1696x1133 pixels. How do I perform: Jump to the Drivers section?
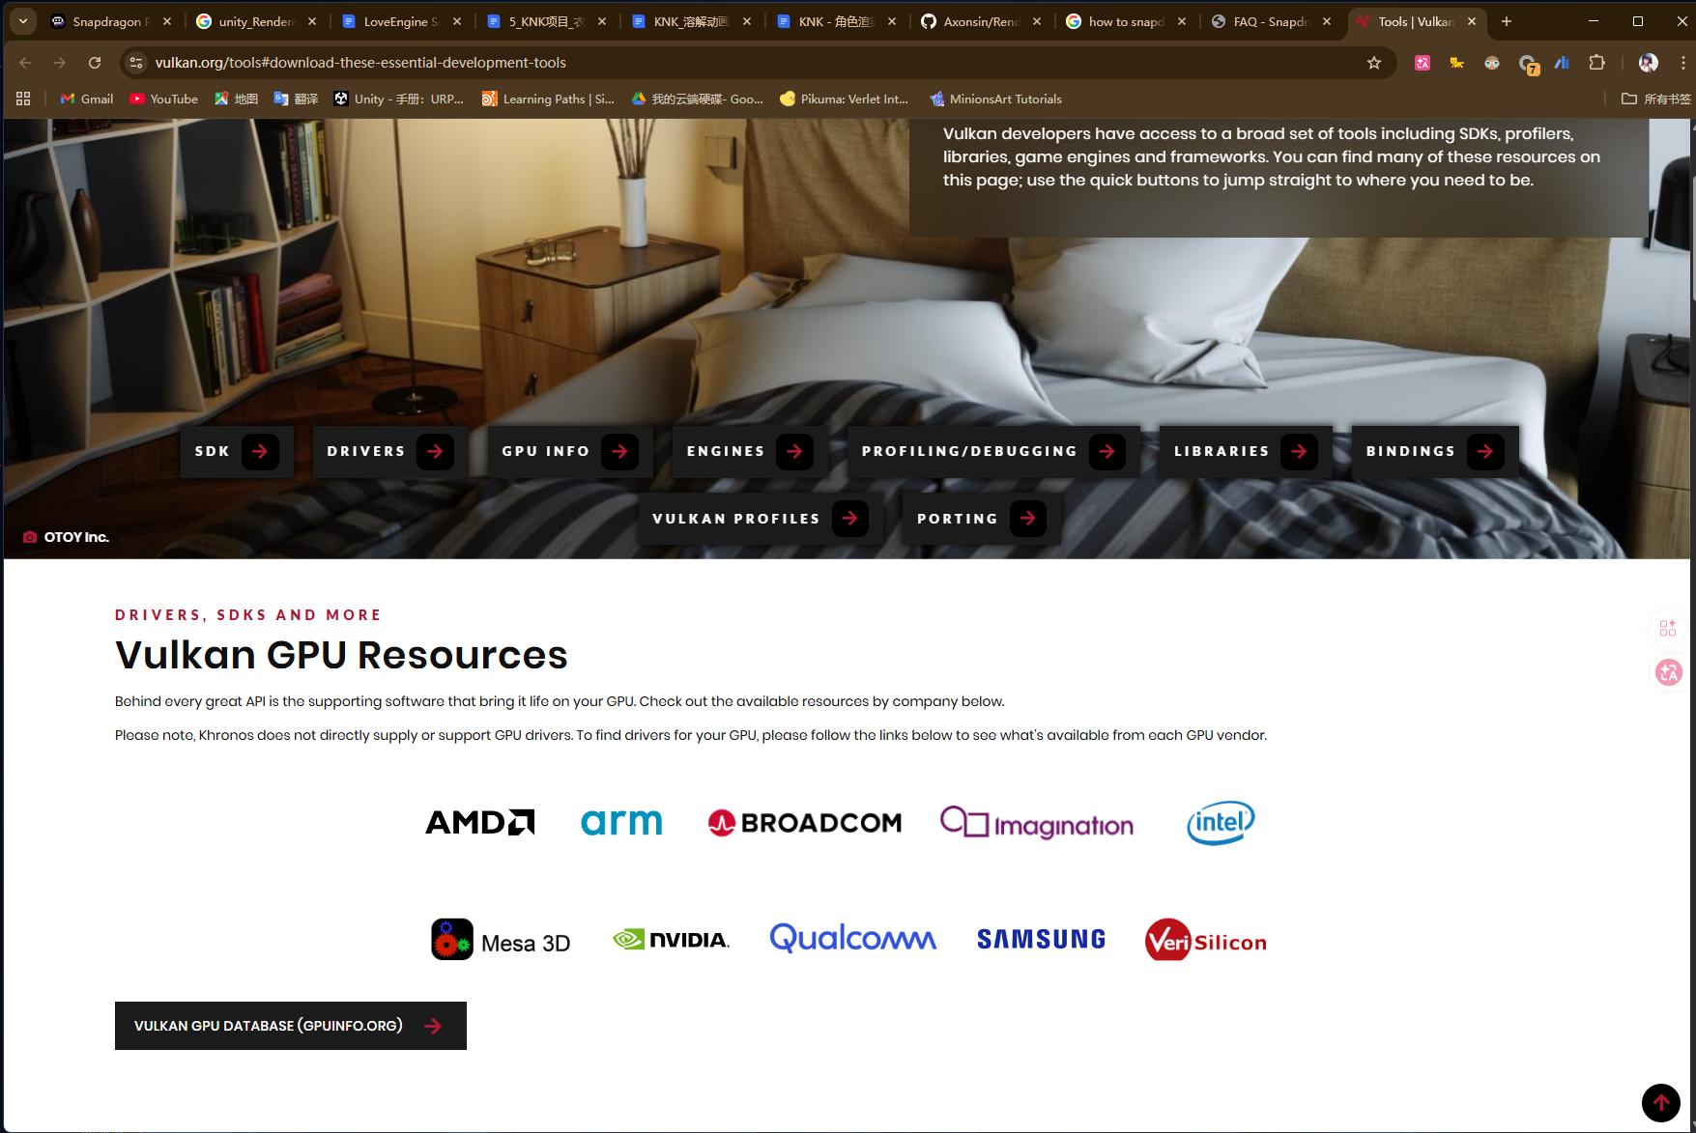[390, 451]
